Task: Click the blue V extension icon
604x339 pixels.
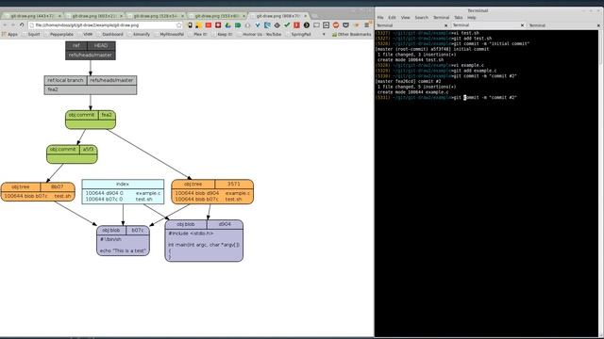Action: [x=258, y=25]
